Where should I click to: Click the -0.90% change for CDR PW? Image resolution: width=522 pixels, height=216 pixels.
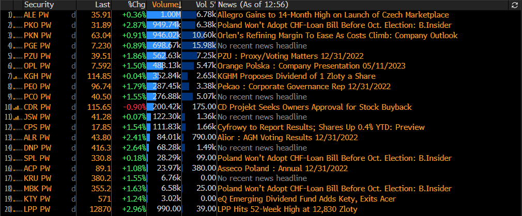coord(135,107)
